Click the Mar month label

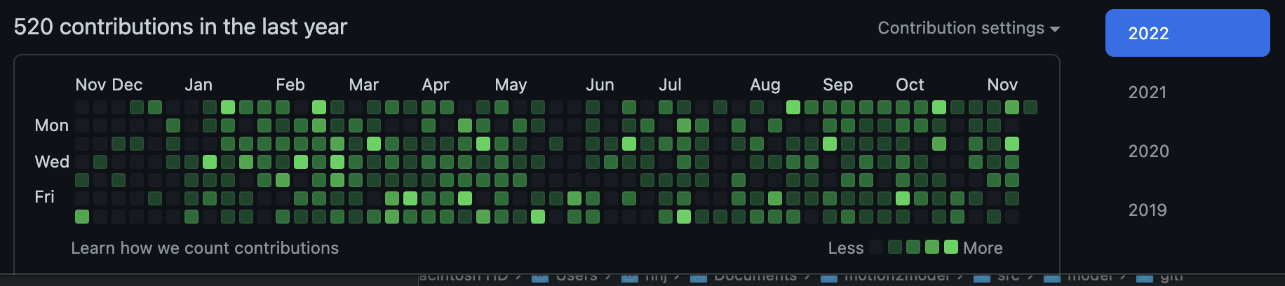364,85
